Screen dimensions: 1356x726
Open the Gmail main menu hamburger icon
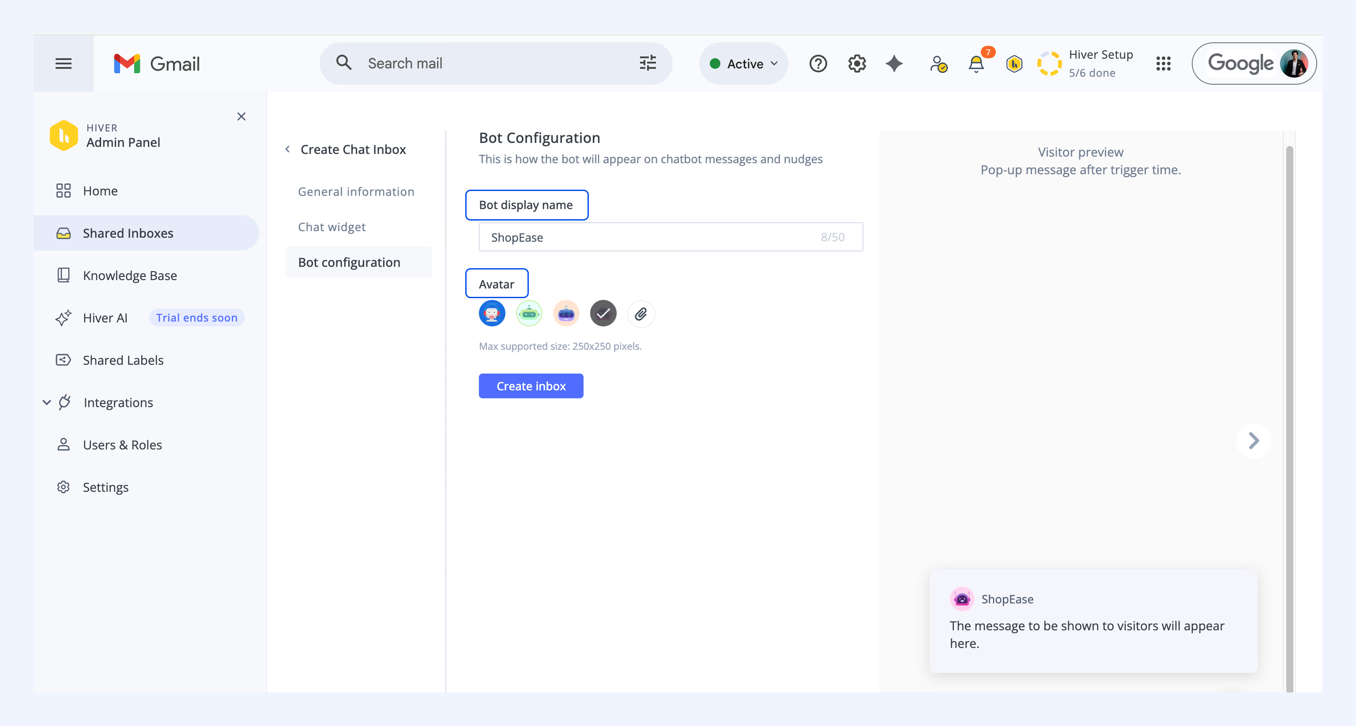pos(63,64)
